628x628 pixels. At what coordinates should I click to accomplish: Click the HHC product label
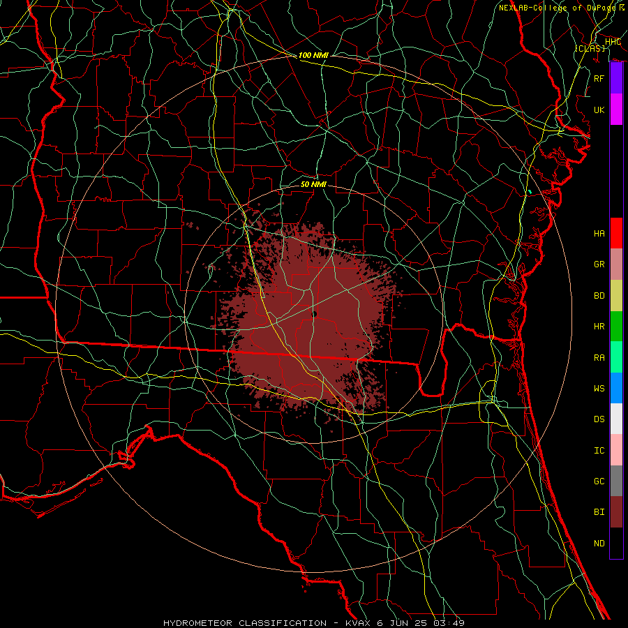613,42
